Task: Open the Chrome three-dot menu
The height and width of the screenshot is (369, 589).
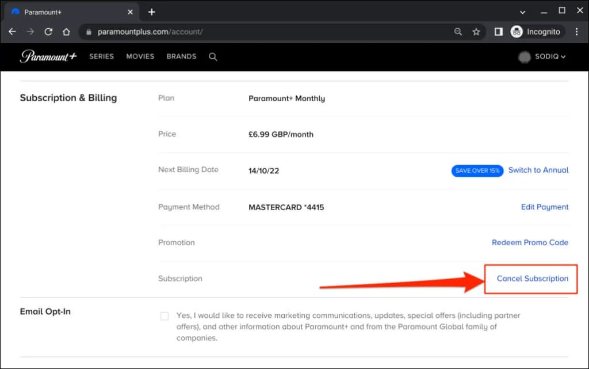Action: point(577,32)
